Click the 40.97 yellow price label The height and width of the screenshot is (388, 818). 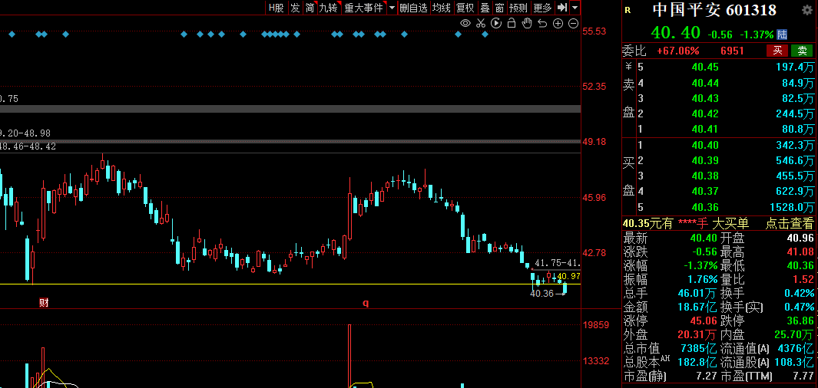568,276
